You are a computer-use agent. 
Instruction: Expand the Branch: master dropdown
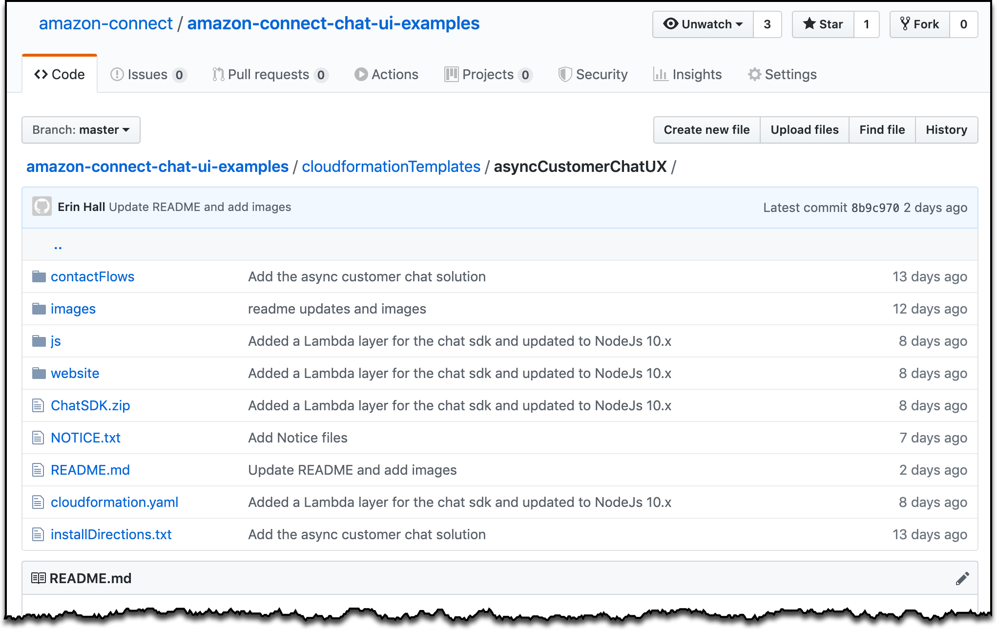coord(81,130)
